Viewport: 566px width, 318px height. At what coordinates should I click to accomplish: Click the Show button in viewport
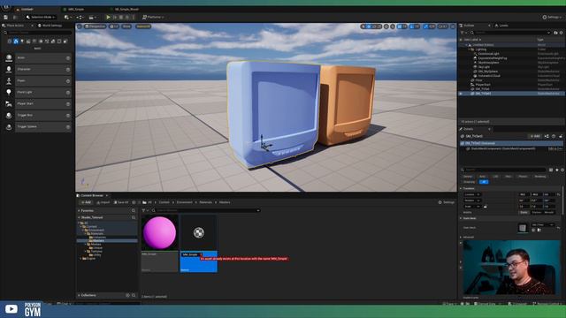pyautogui.click(x=126, y=26)
